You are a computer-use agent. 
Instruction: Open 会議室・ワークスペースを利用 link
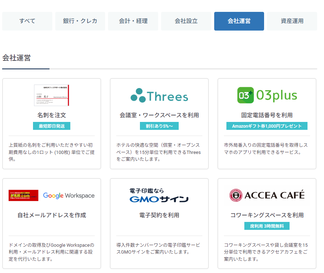pos(159,115)
